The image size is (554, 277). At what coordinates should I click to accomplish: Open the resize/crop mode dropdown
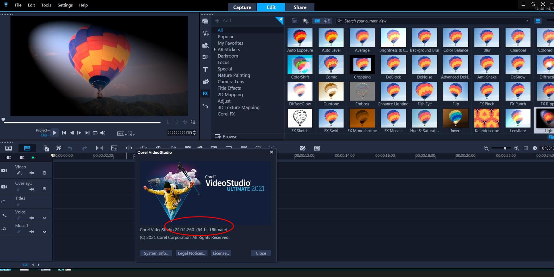click(131, 134)
